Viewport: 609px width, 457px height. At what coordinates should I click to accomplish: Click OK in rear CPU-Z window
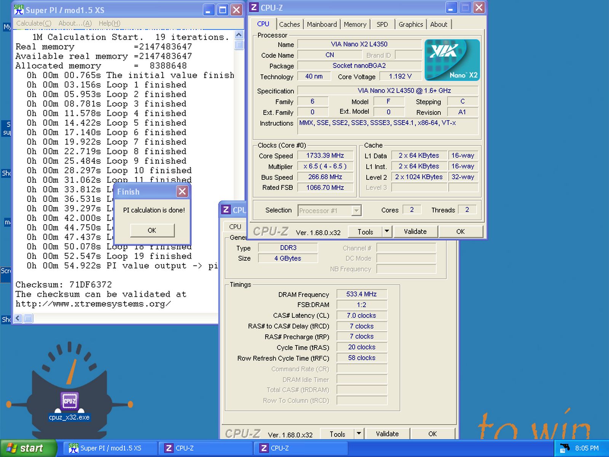(432, 434)
